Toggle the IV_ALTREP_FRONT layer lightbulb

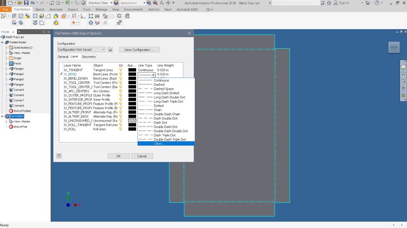121,112
